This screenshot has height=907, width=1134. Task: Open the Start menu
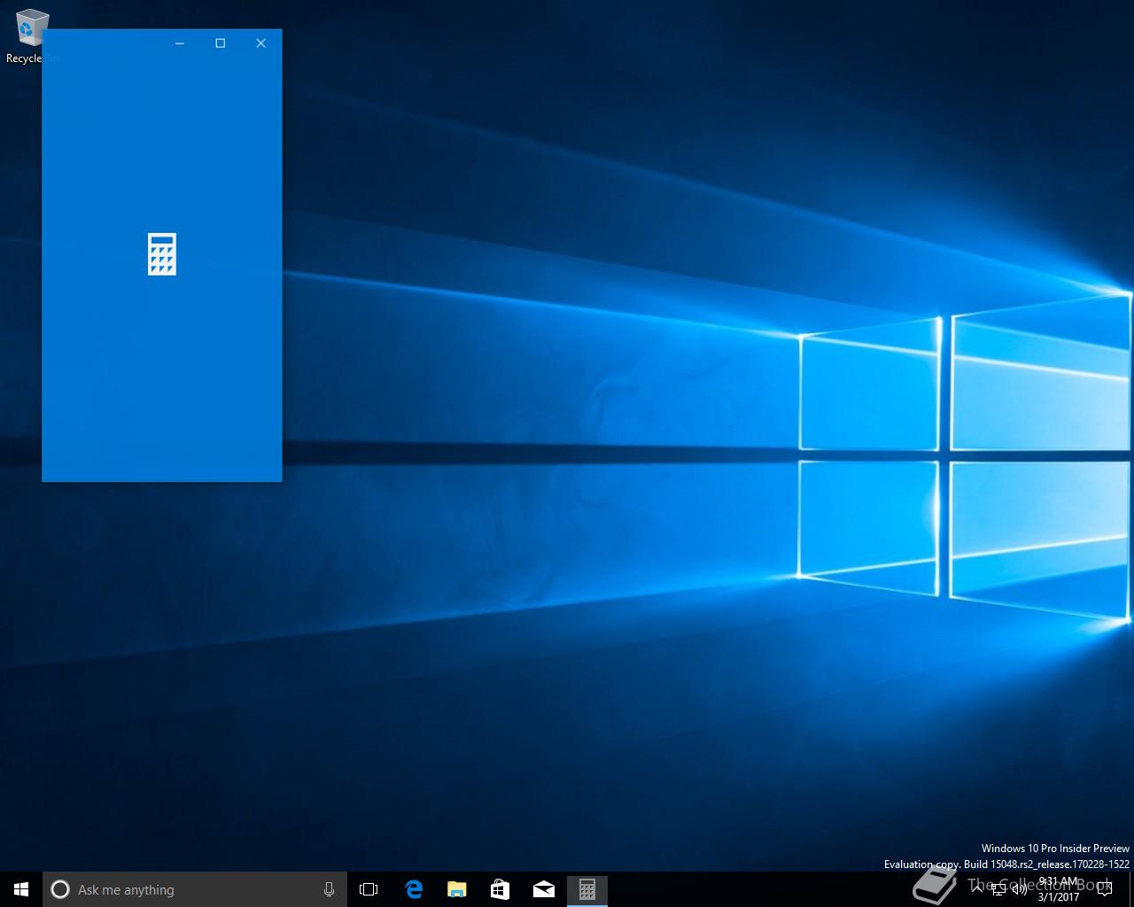(x=21, y=889)
